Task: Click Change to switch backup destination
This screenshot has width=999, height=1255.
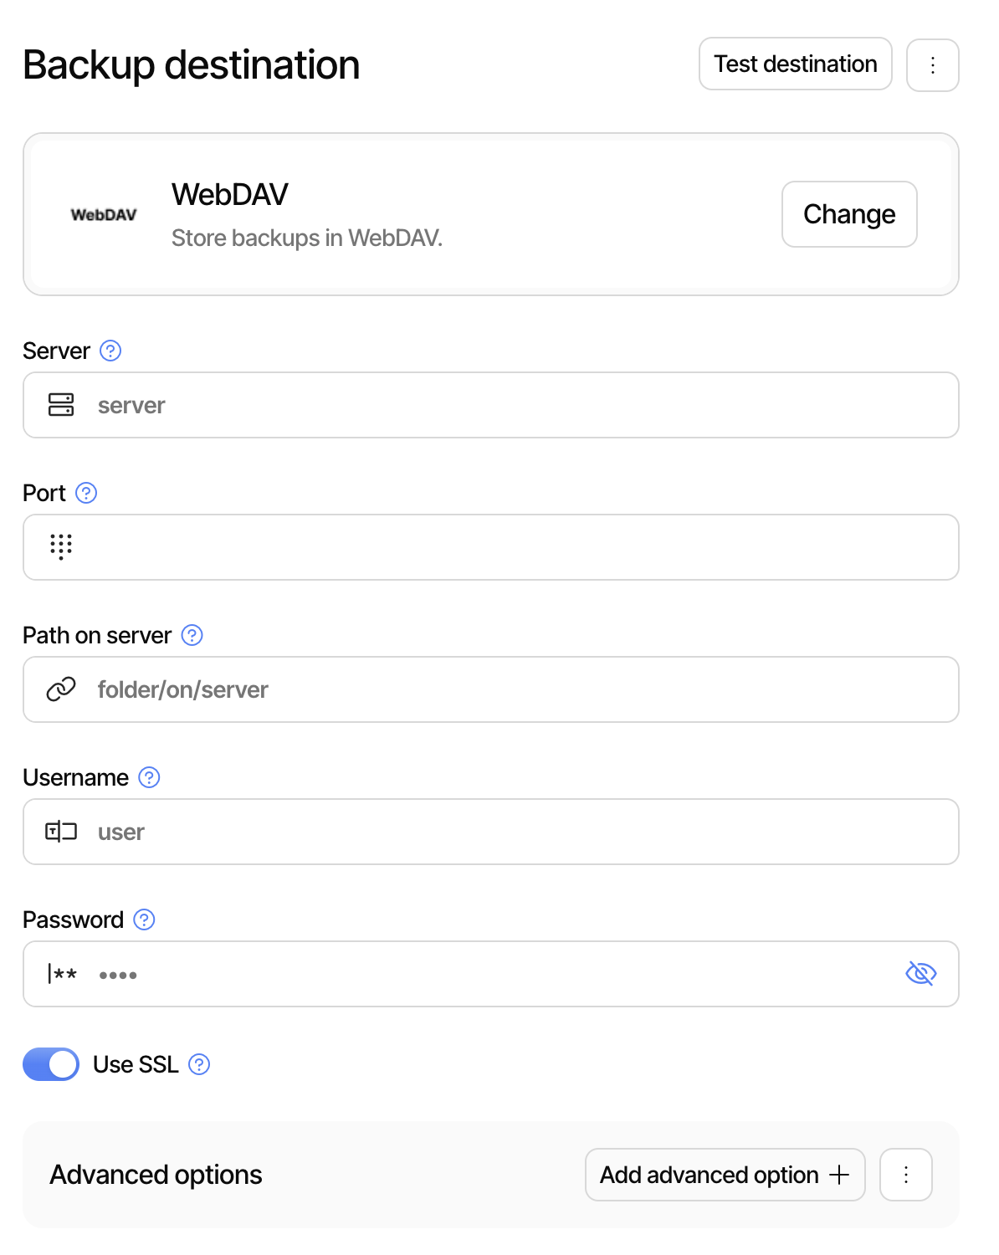Action: click(848, 214)
